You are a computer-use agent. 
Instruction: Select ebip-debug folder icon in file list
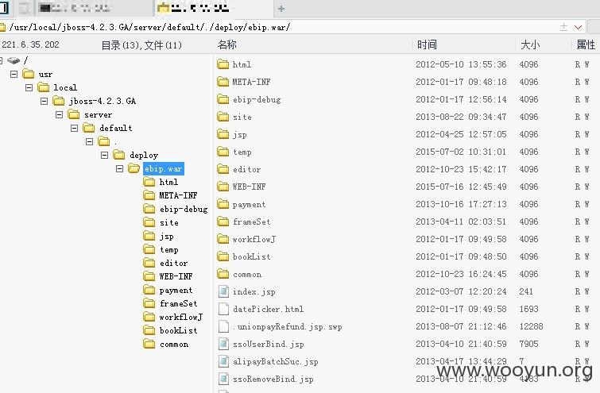click(x=223, y=99)
